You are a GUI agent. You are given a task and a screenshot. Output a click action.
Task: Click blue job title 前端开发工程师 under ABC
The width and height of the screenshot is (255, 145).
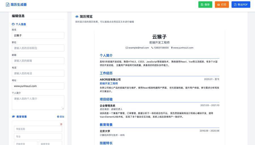point(109,83)
